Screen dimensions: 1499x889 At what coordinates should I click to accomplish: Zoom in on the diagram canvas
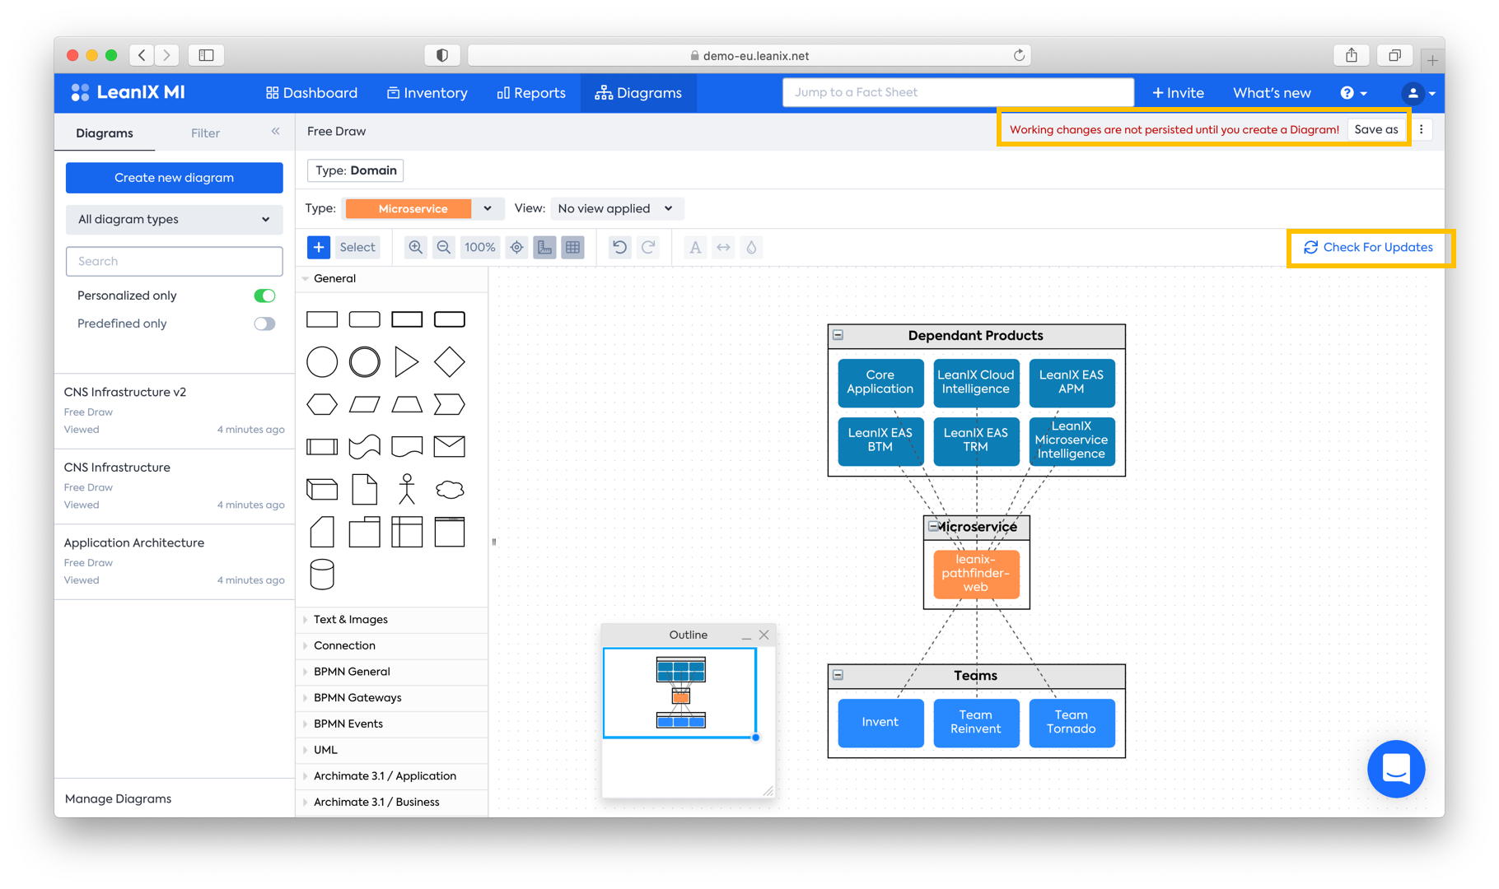click(416, 247)
